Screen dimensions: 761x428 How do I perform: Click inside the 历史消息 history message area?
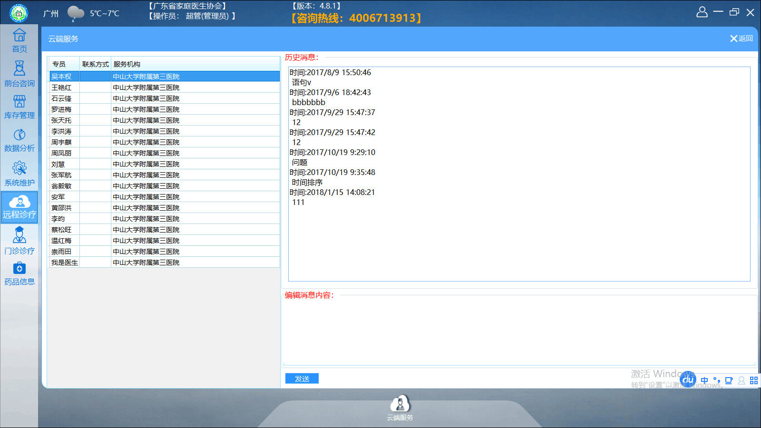point(519,174)
